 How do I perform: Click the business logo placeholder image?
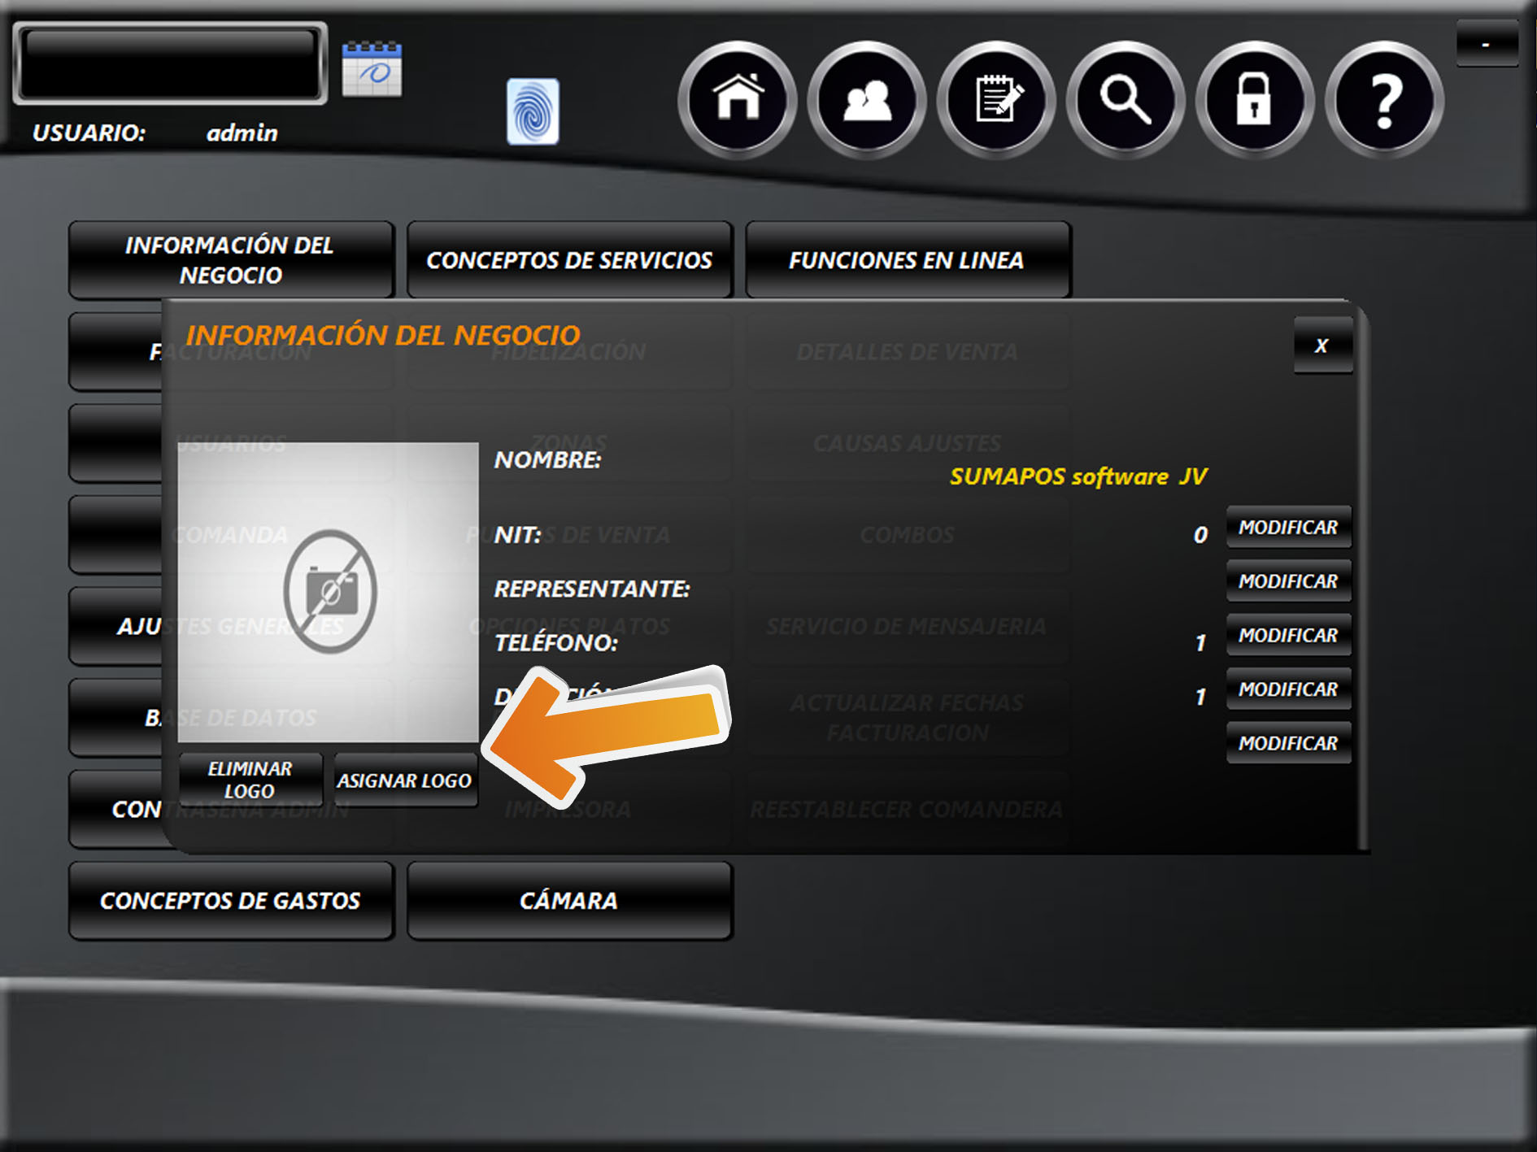tap(328, 592)
